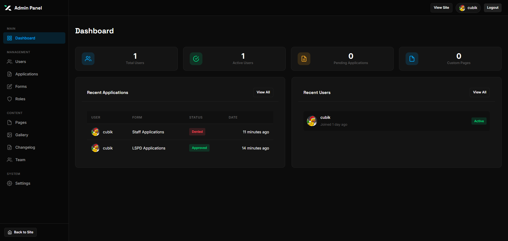
Task: Click the Forms edit pencil icon
Action: (10, 87)
